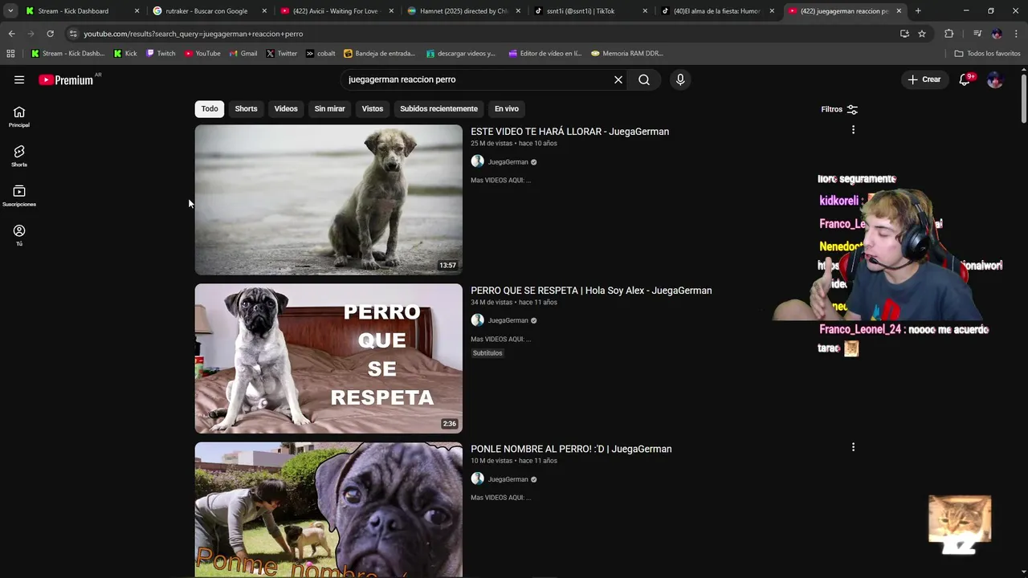Viewport: 1028px width, 578px height.
Task: Open video title PONLE NOMBRE AL PERRO
Action: coord(571,449)
